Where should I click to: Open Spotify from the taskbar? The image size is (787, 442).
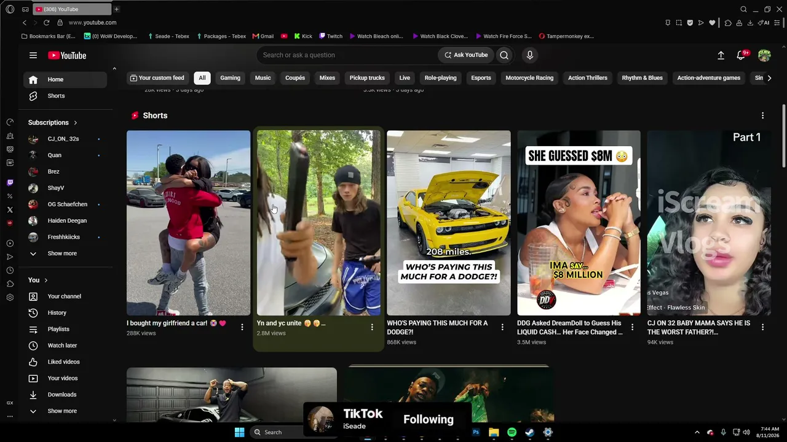pos(512,432)
